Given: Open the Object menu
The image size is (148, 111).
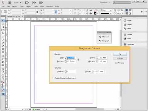Looking at the screenshot, I should pos(28,6).
